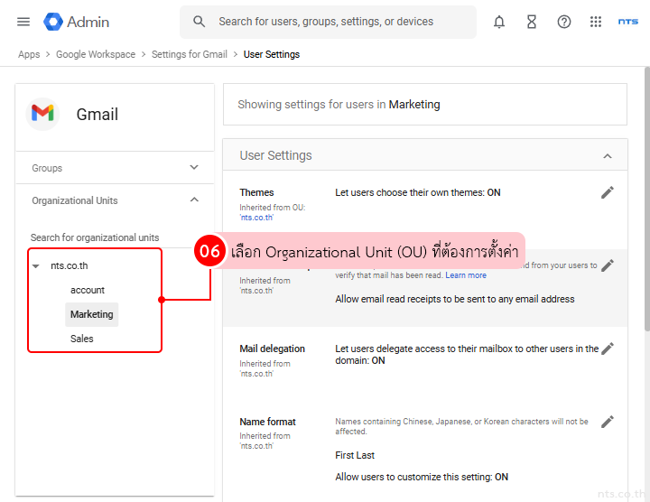Image resolution: width=650 pixels, height=502 pixels.
Task: Click 'Showing settings for users in Marketing'
Action: [x=339, y=105]
